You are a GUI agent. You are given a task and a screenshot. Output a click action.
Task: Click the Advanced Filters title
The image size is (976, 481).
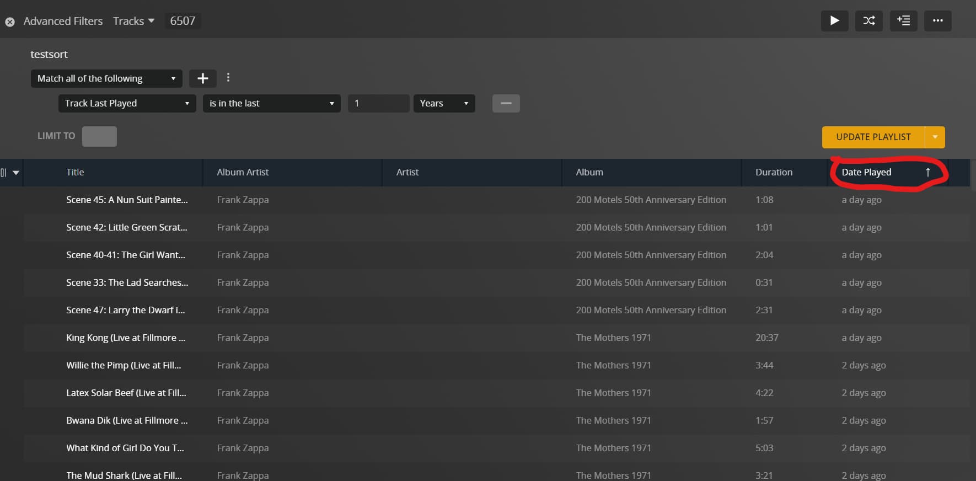tap(63, 21)
